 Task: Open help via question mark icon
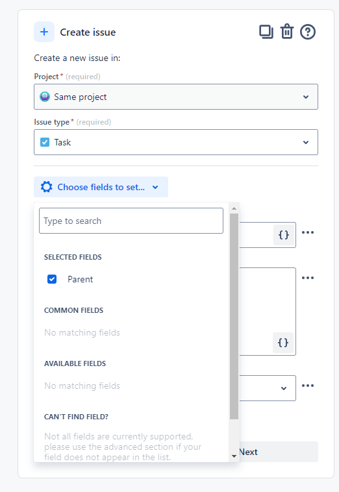coord(308,32)
